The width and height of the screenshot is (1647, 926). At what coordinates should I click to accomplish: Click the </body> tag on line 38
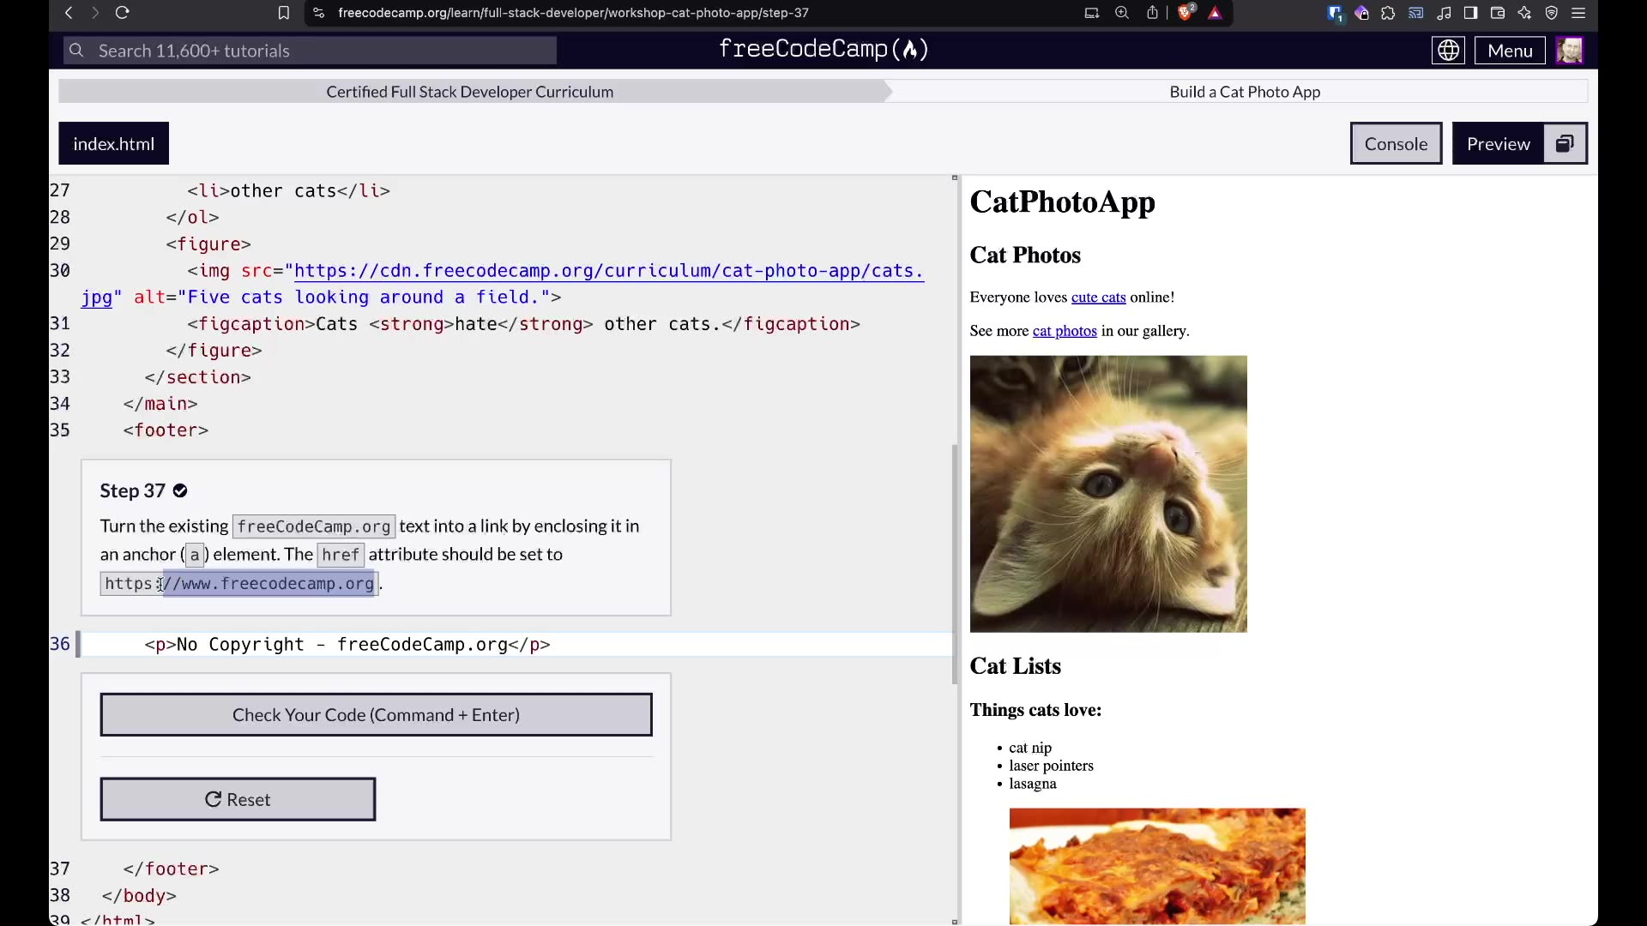pyautogui.click(x=139, y=895)
